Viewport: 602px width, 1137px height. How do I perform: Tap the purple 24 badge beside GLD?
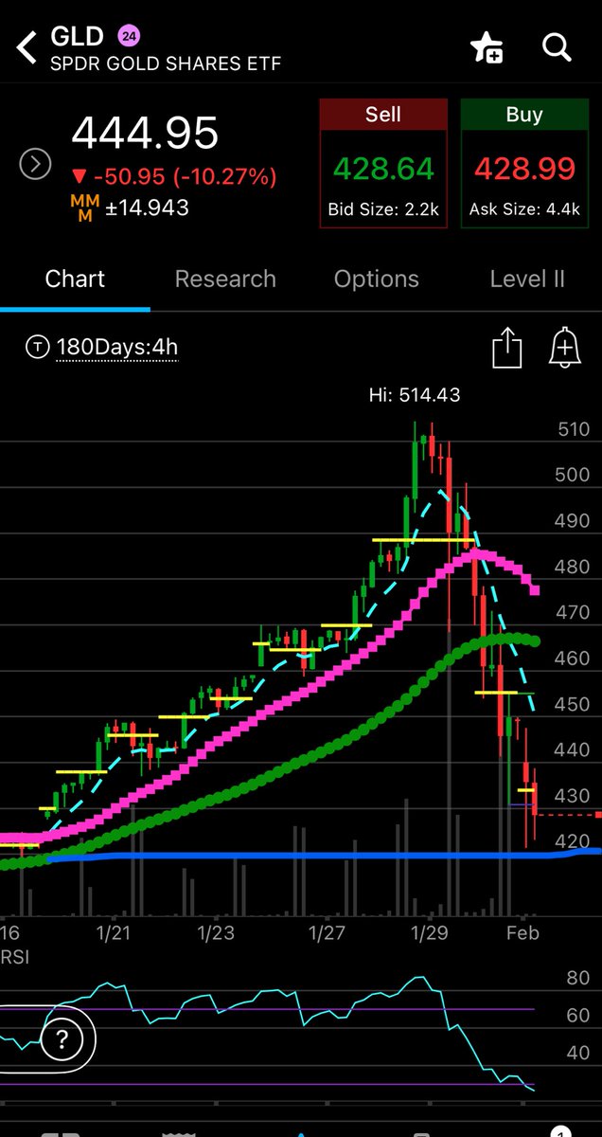[128, 36]
